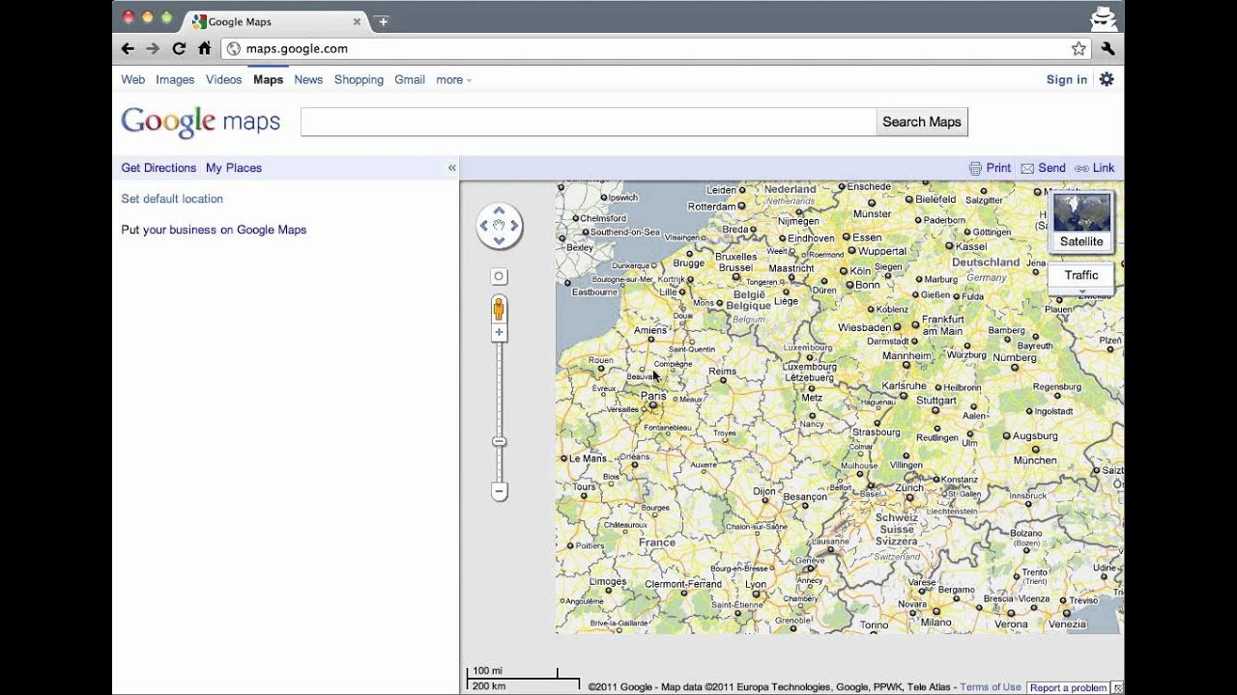Open Get Directions

pyautogui.click(x=158, y=168)
